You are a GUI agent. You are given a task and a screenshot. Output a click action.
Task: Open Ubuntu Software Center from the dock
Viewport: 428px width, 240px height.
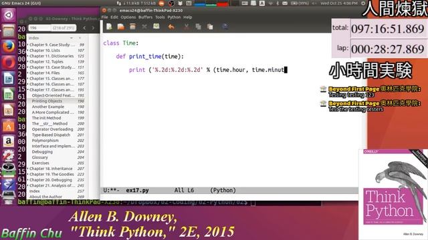click(9, 126)
